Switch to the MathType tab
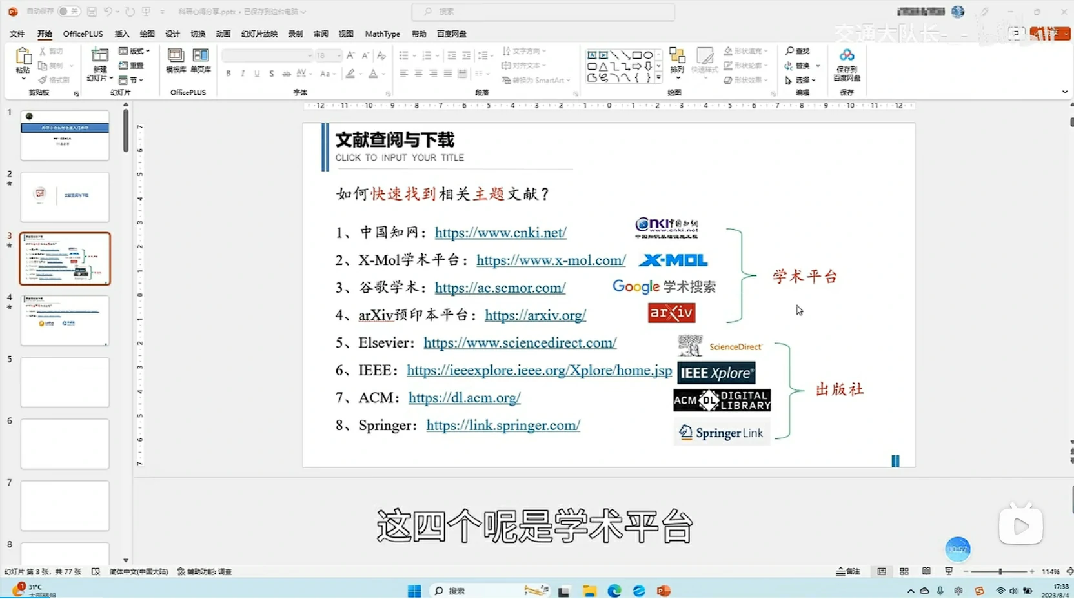This screenshot has width=1074, height=599. tap(382, 34)
